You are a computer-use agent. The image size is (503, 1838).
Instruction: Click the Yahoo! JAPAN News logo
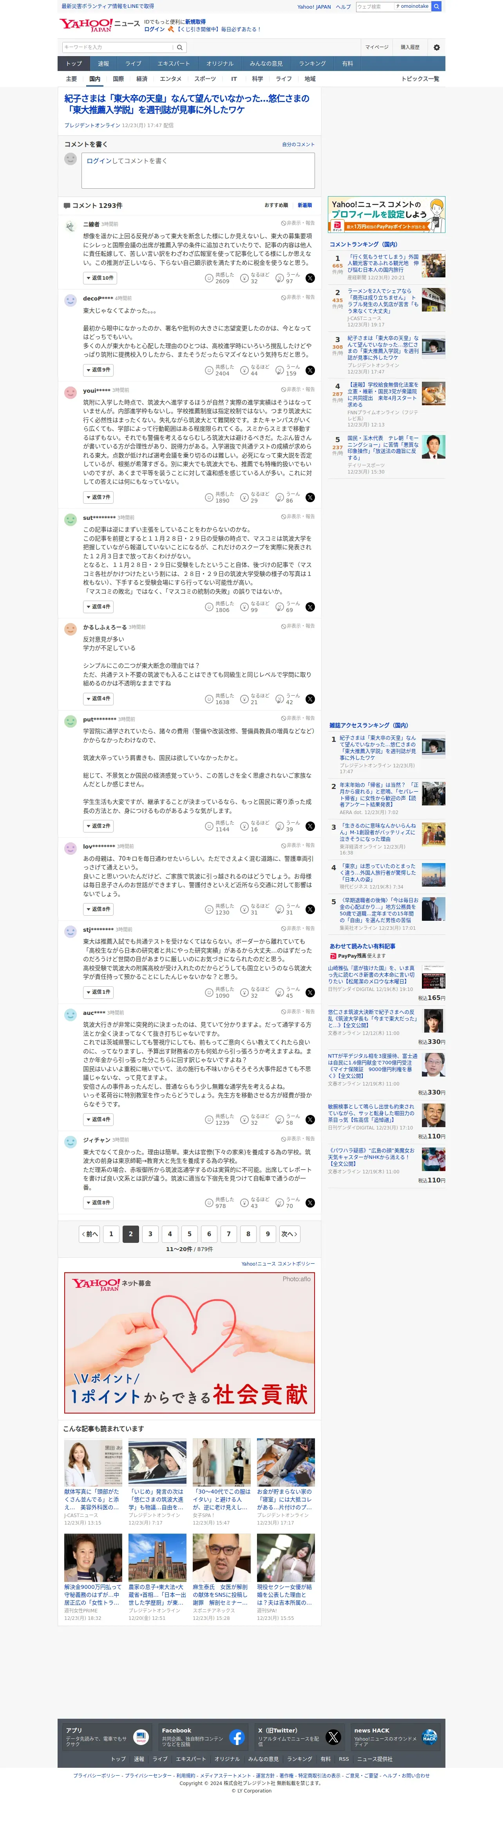(100, 25)
